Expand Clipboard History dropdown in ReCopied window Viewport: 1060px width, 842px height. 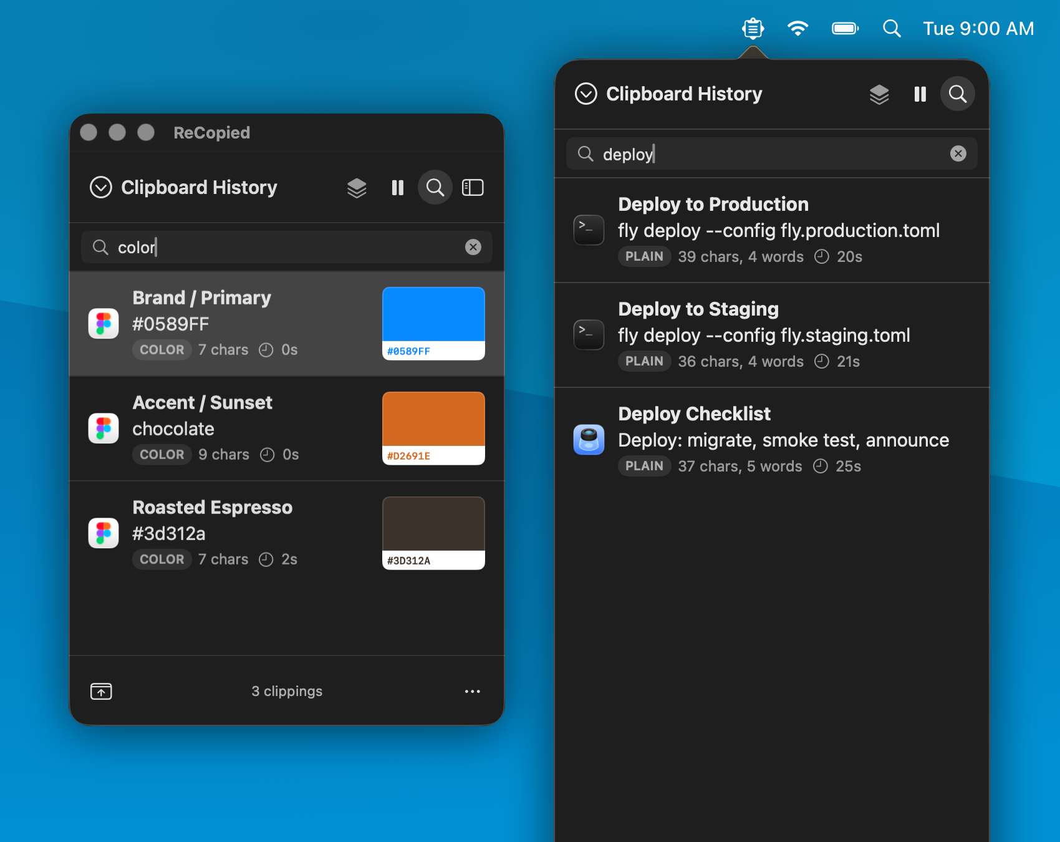[x=101, y=187]
